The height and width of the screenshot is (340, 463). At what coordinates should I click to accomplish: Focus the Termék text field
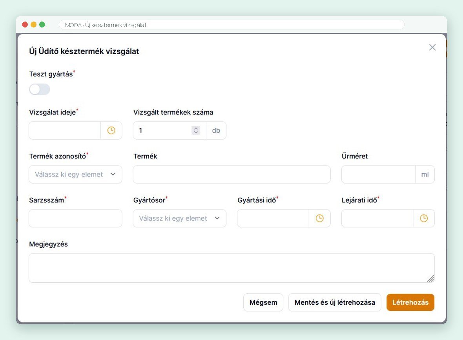(231, 175)
